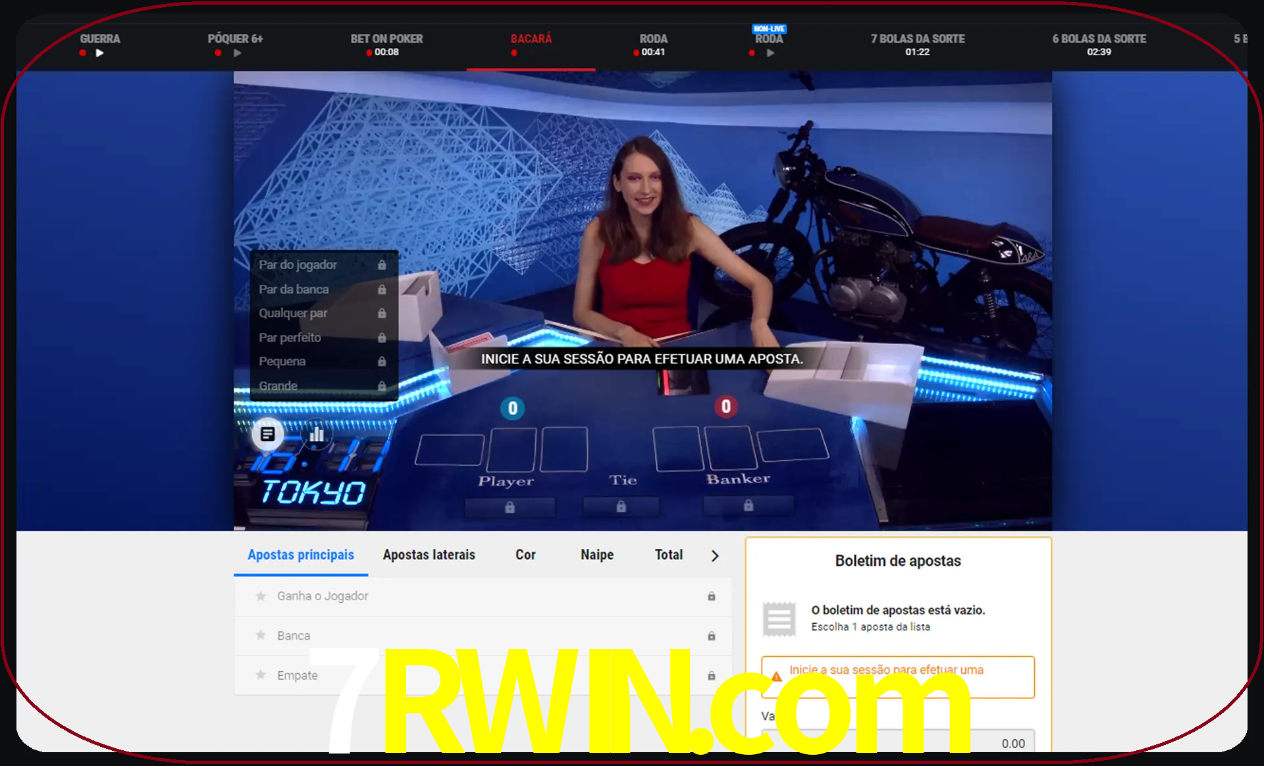Click lock icon beside Grande
Screen dimensions: 1264x766
tap(382, 386)
